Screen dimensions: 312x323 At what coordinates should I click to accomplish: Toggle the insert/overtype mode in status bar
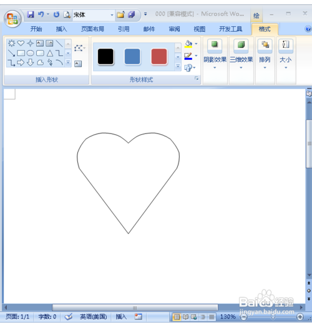(121, 317)
